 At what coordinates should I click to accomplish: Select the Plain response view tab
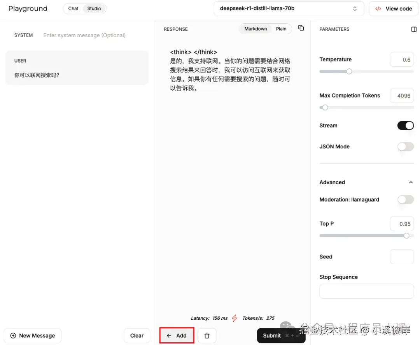(x=281, y=28)
